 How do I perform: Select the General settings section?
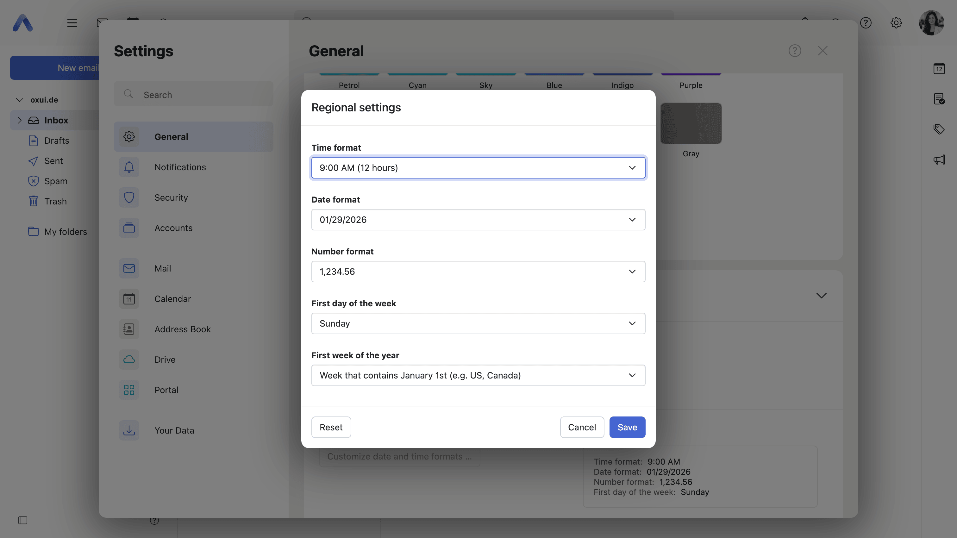tap(194, 137)
